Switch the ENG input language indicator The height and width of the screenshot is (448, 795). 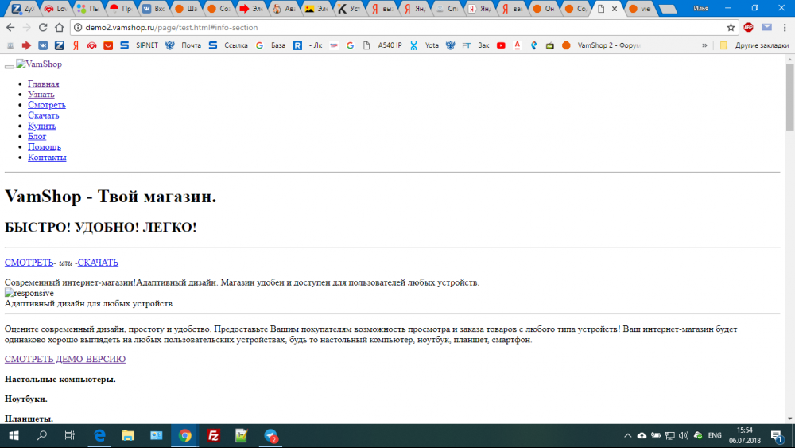tap(715, 436)
